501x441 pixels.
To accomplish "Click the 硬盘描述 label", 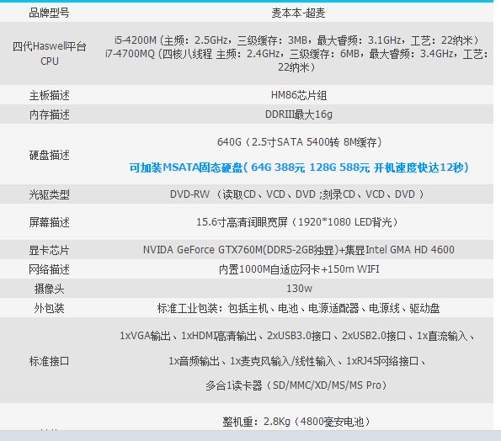I will 49,155.
